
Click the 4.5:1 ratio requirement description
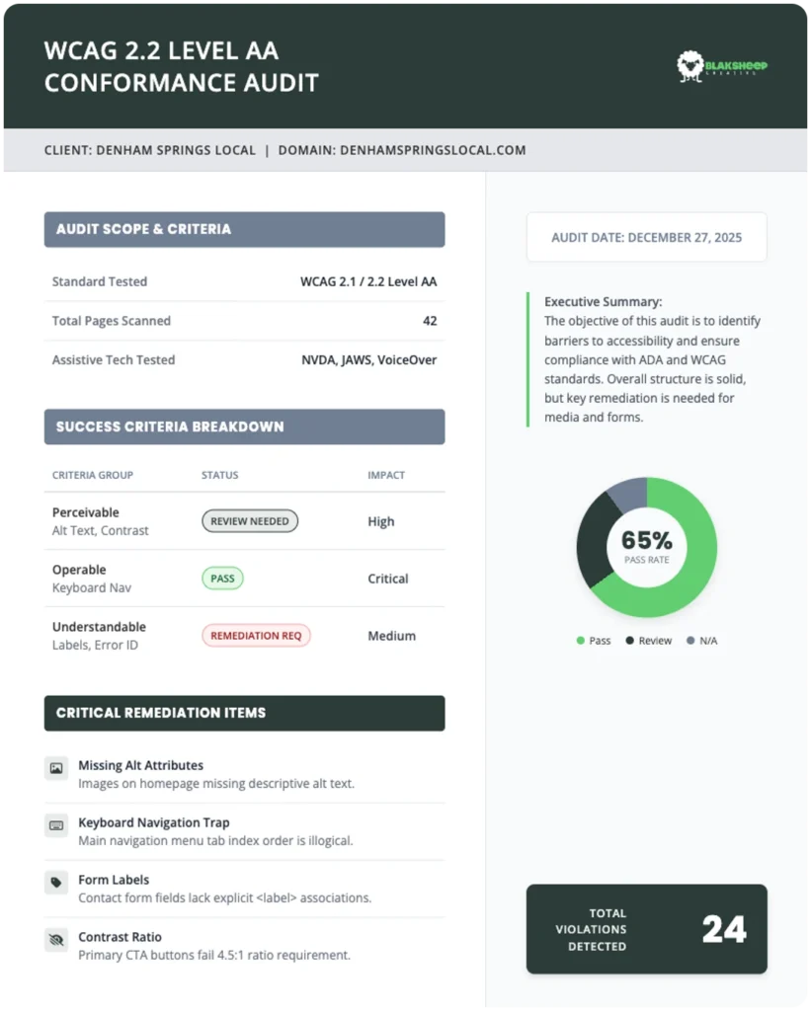214,955
